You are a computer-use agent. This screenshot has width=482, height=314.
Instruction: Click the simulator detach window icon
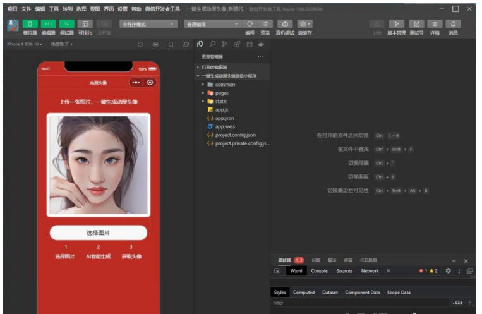pos(186,45)
